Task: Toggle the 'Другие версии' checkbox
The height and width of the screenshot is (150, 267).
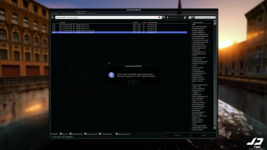Action: tap(115, 134)
